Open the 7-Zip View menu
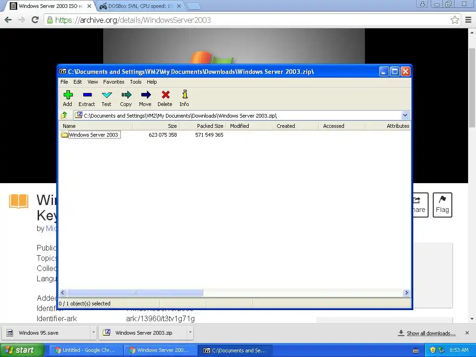 click(x=93, y=82)
